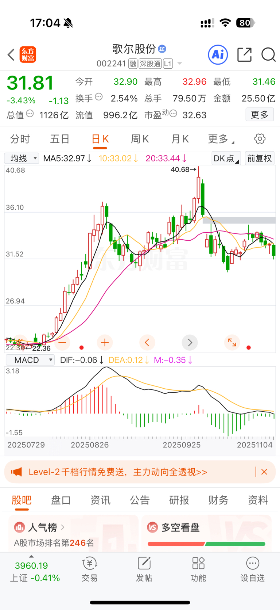The height and width of the screenshot is (610, 280).
Task: Tap the megaphone icon in banner
Action: pos(16,472)
